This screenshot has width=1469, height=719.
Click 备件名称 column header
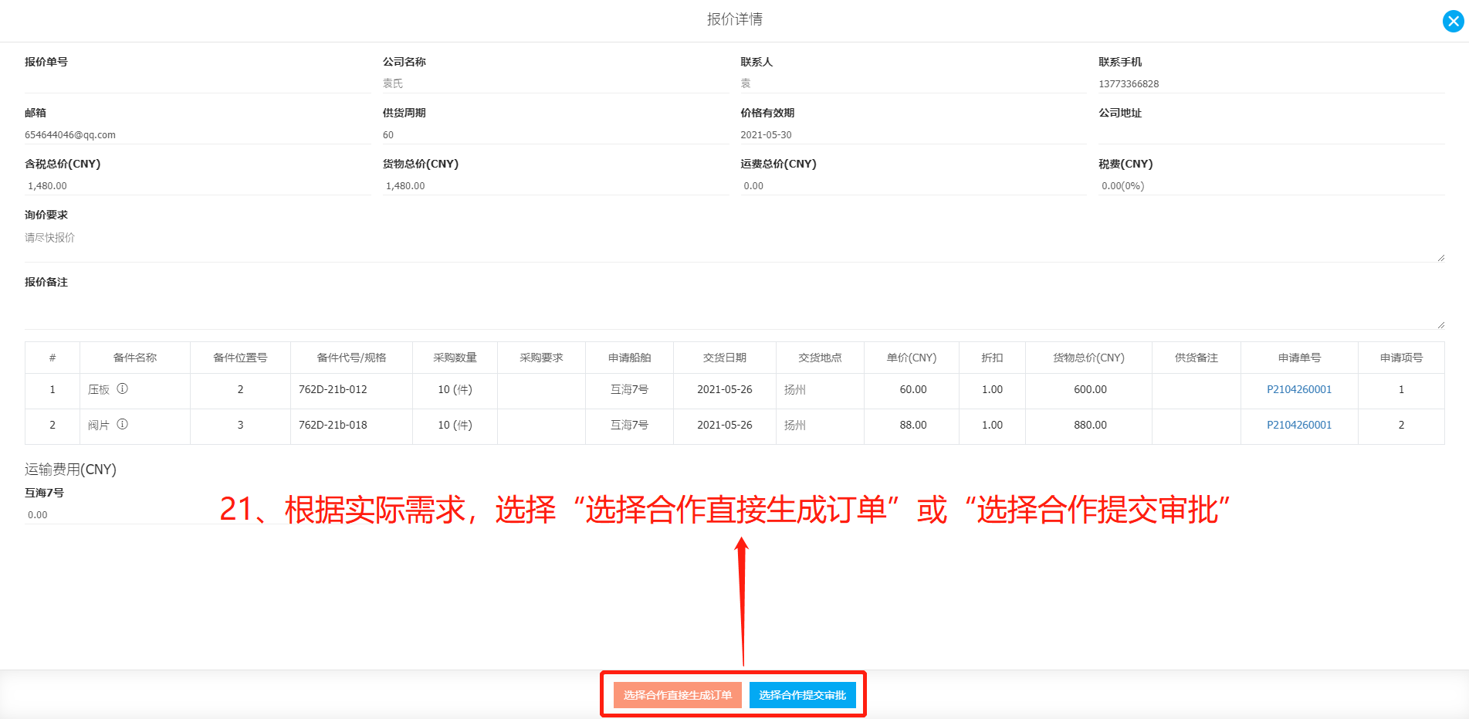click(135, 358)
